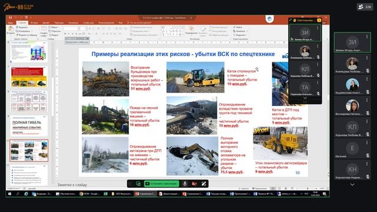Click muted mic icon on Евгения tile

[368, 155]
